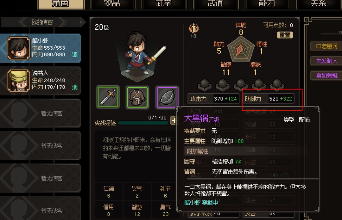342x220 pixels.
Task: Open the 能力 tab
Action: [x=267, y=4]
